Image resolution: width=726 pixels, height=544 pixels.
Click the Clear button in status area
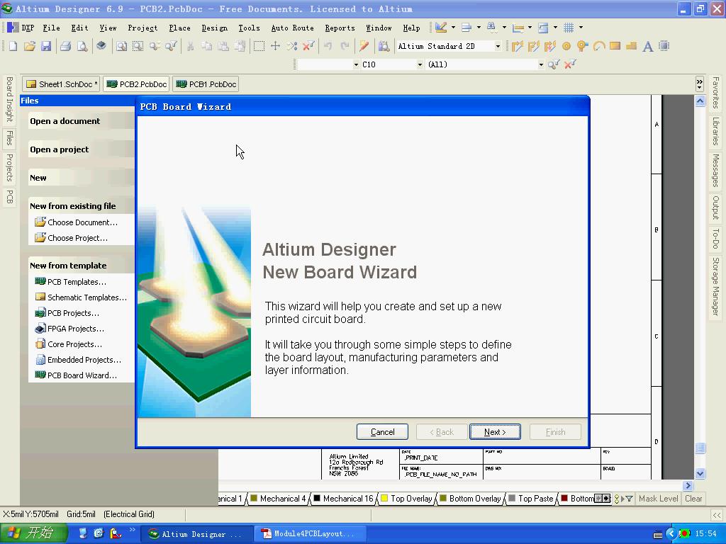[693, 498]
